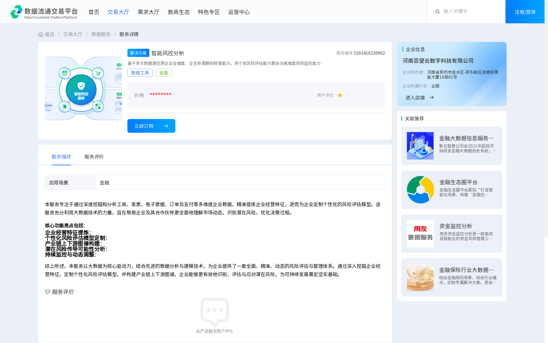548x343 pixels.
Task: Click the comment icon beside 服务评价 heading
Action: [48, 292]
